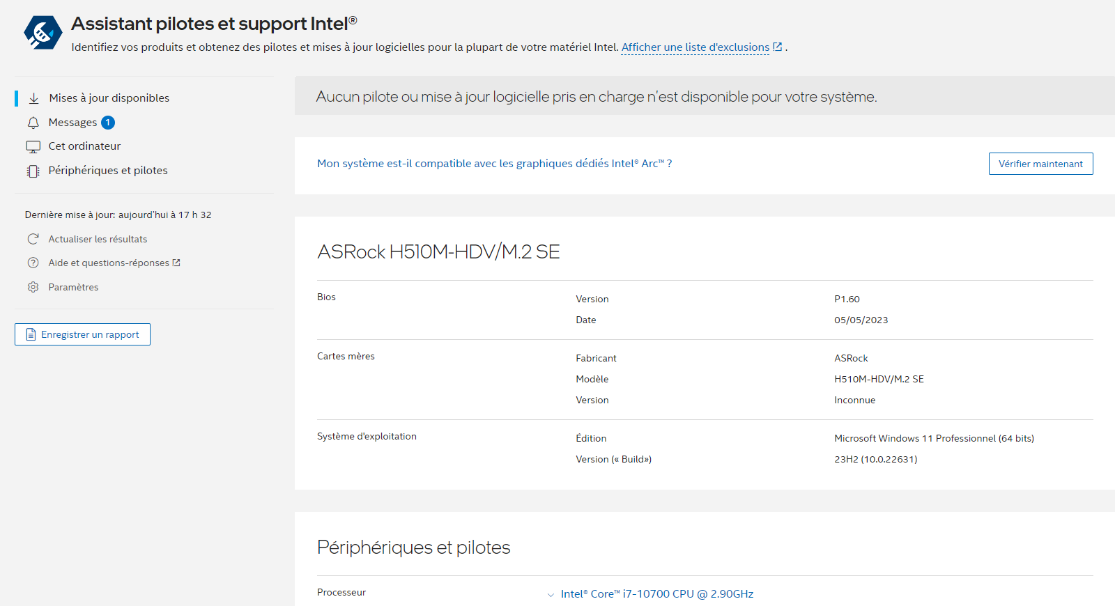Screen dimensions: 1115x606
Task: Click the Cartes mères row label
Action: 346,356
